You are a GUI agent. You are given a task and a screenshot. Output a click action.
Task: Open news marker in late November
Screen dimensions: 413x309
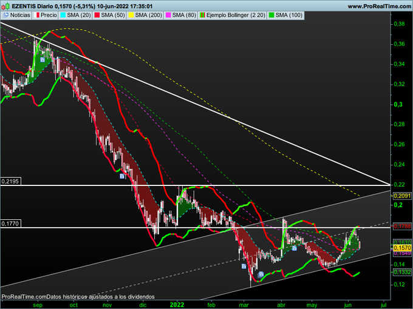point(122,176)
